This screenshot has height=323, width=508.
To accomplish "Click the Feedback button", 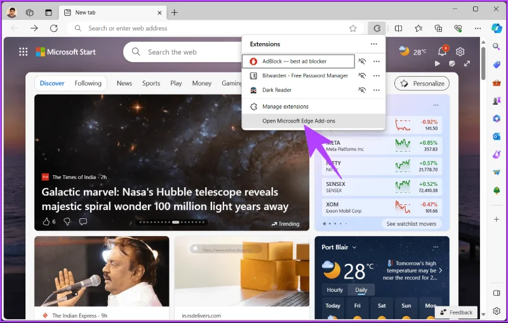I will coord(456,312).
